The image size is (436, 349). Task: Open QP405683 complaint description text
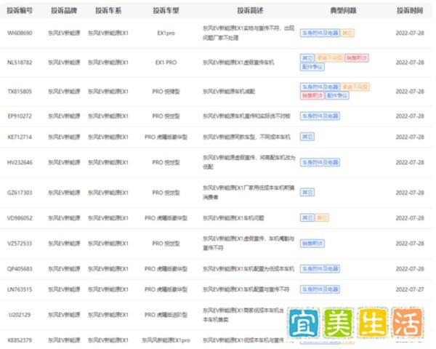click(x=249, y=269)
